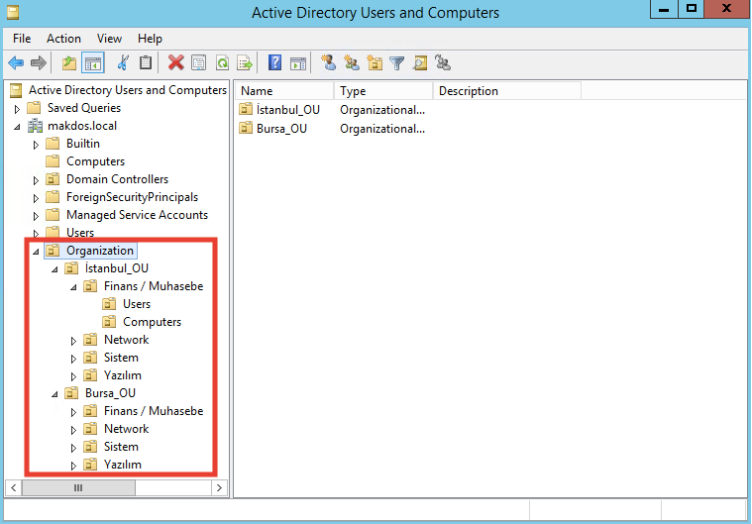Expand Network under Bursa_OU
752x524 pixels.
pyautogui.click(x=73, y=430)
